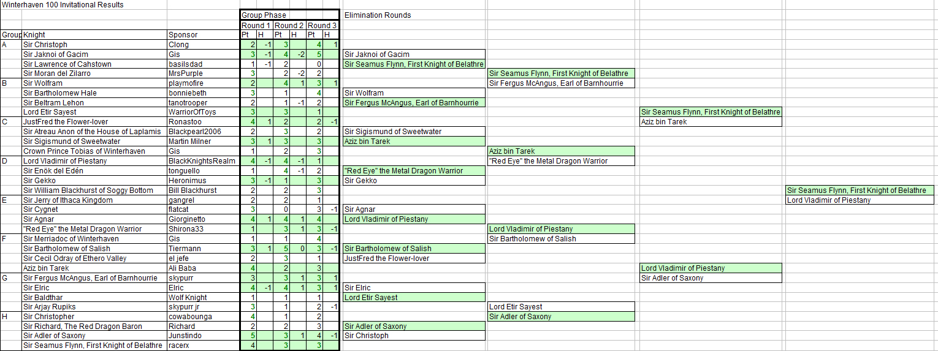Click the Group Phase header cell
This screenshot has width=938, height=351.
pos(264,15)
